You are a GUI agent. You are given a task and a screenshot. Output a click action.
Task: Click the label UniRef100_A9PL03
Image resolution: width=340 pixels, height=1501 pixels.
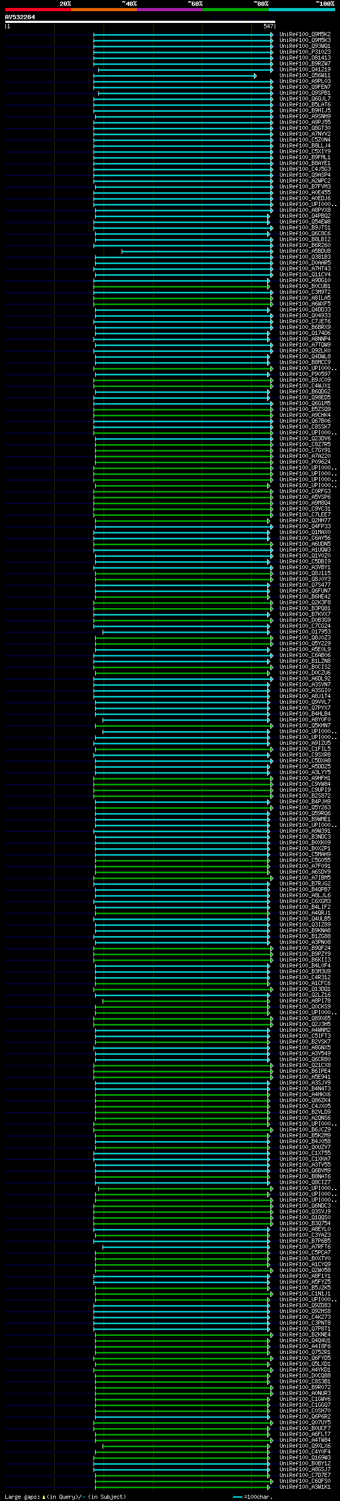(x=305, y=81)
